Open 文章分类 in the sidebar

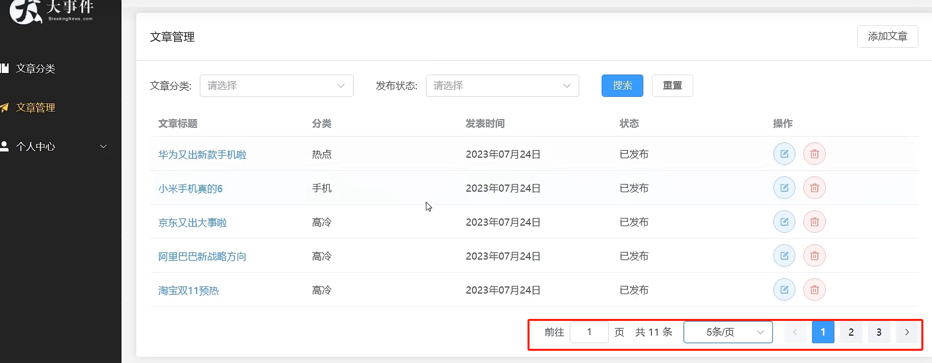click(35, 68)
